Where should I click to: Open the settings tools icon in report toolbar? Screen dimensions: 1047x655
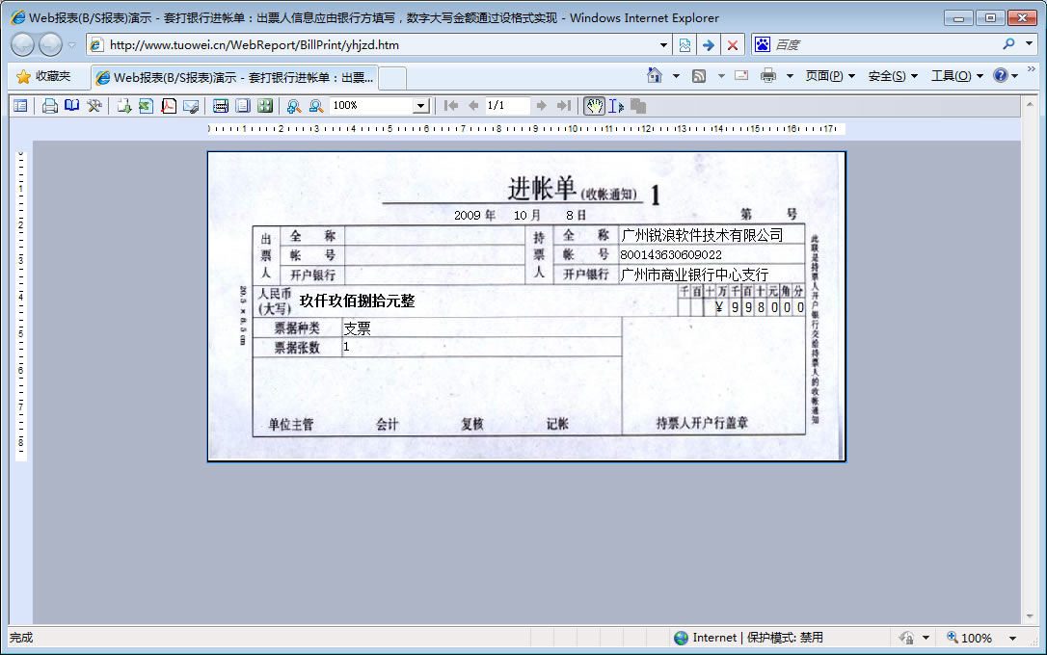94,106
